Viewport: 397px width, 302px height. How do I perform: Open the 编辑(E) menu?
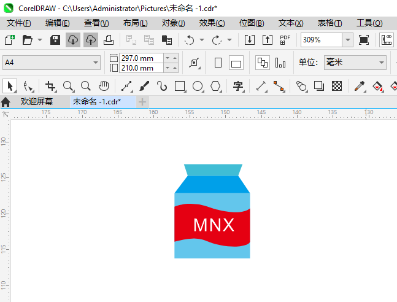coord(58,23)
